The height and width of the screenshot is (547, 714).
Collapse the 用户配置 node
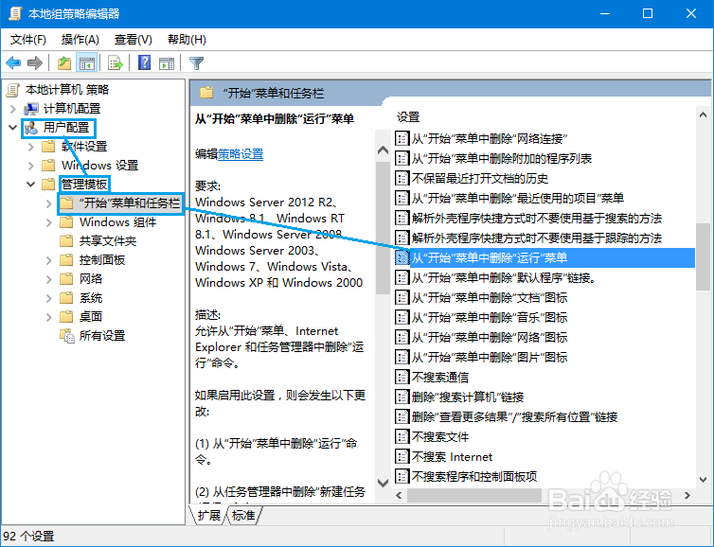click(12, 128)
